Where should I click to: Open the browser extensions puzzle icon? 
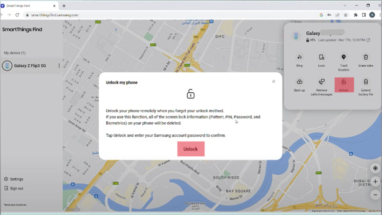click(x=356, y=15)
